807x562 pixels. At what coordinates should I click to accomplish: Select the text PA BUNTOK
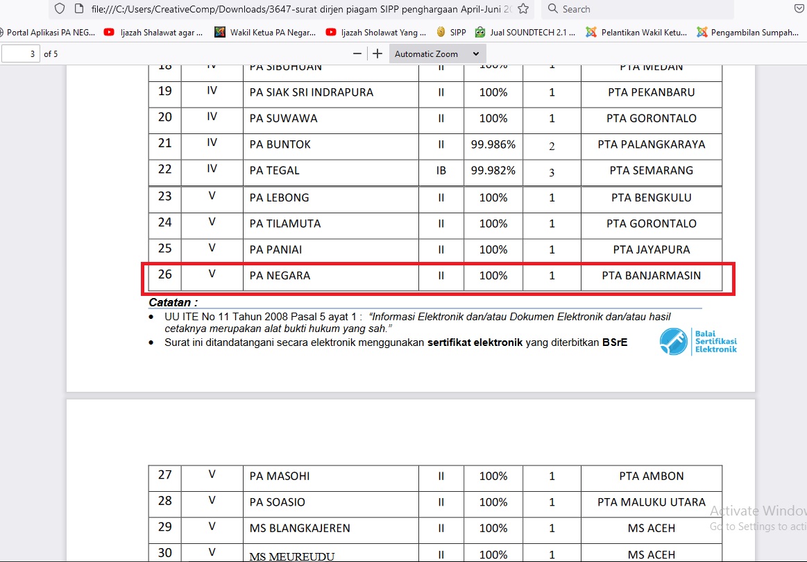[x=280, y=144]
